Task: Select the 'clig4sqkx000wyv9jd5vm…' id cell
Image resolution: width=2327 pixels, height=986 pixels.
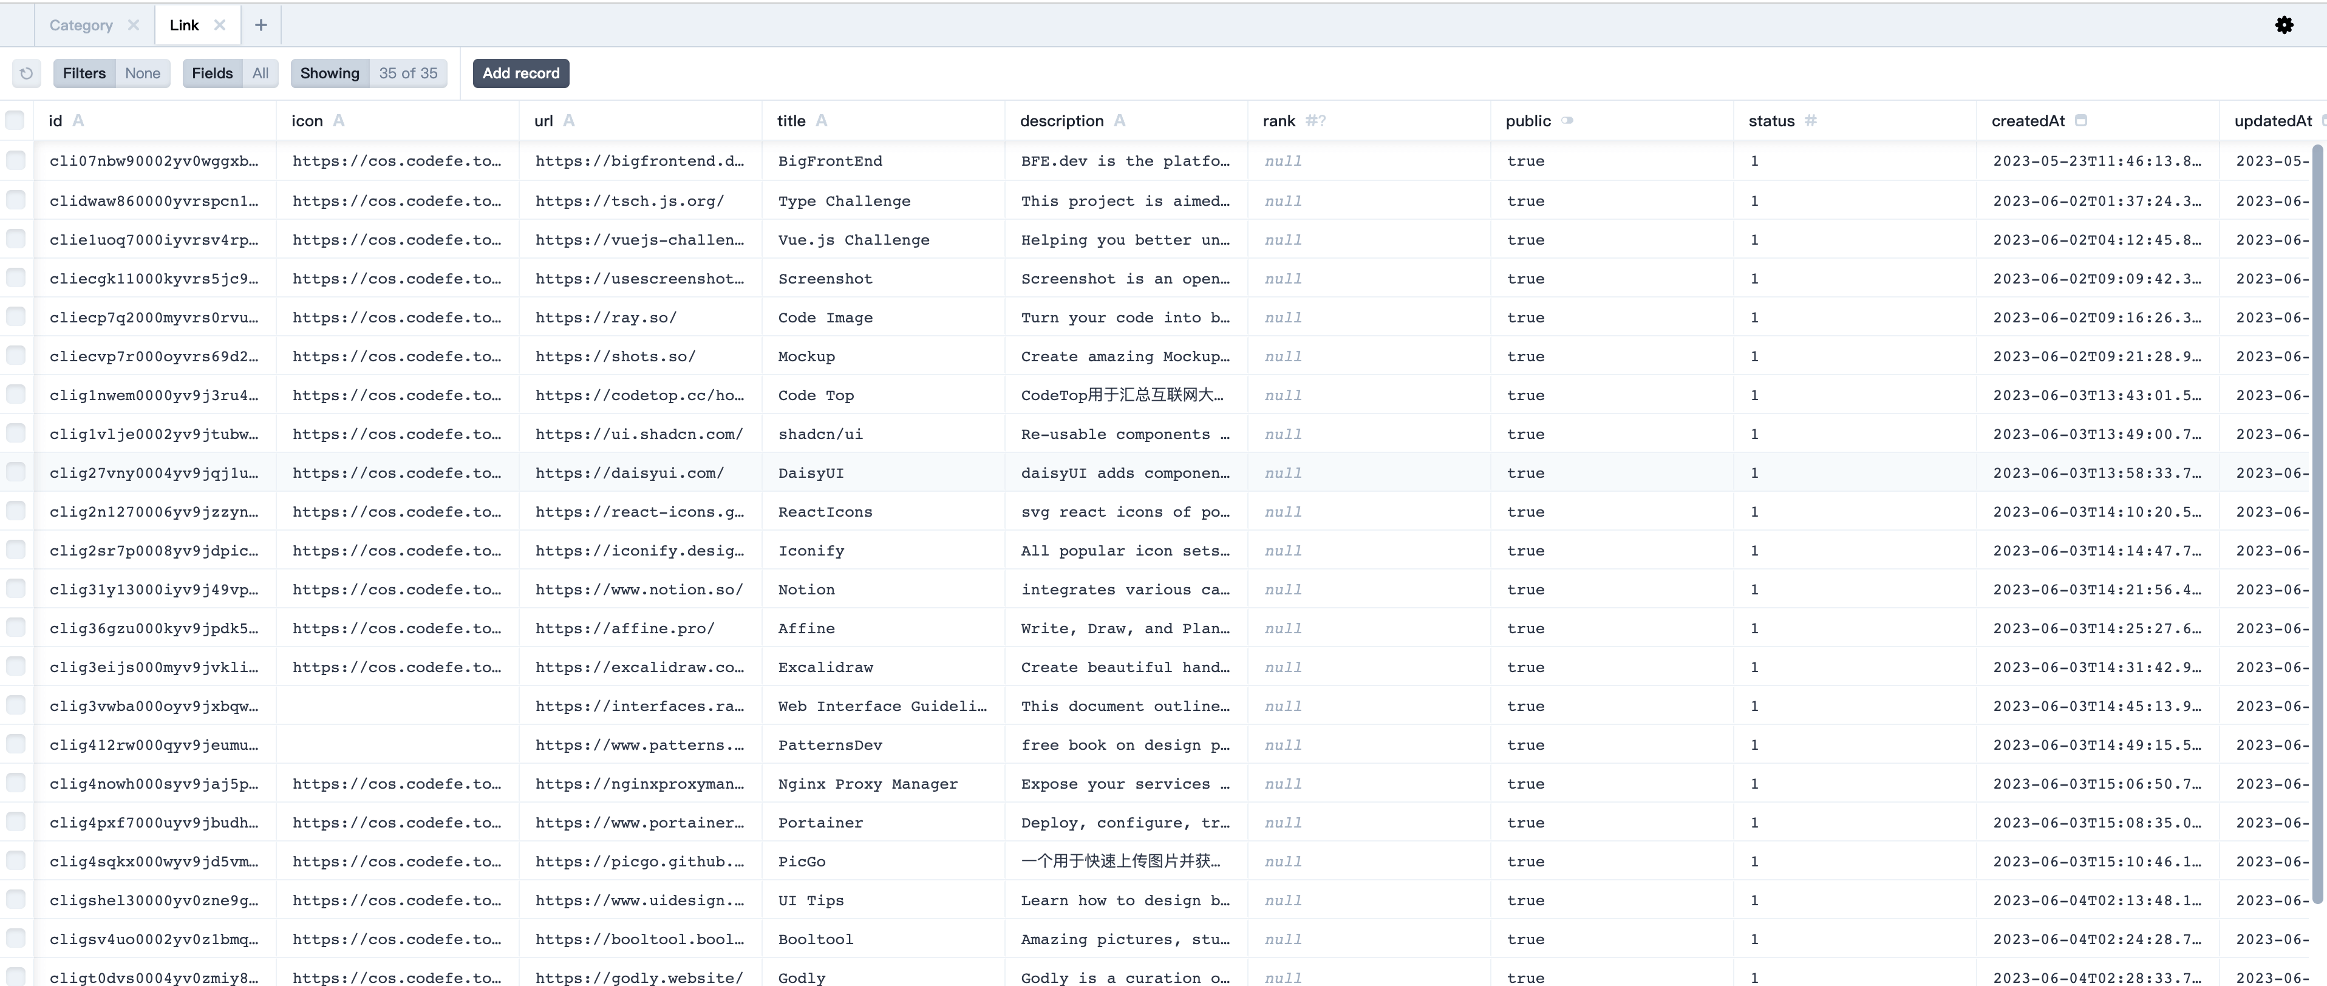Action: 154,860
